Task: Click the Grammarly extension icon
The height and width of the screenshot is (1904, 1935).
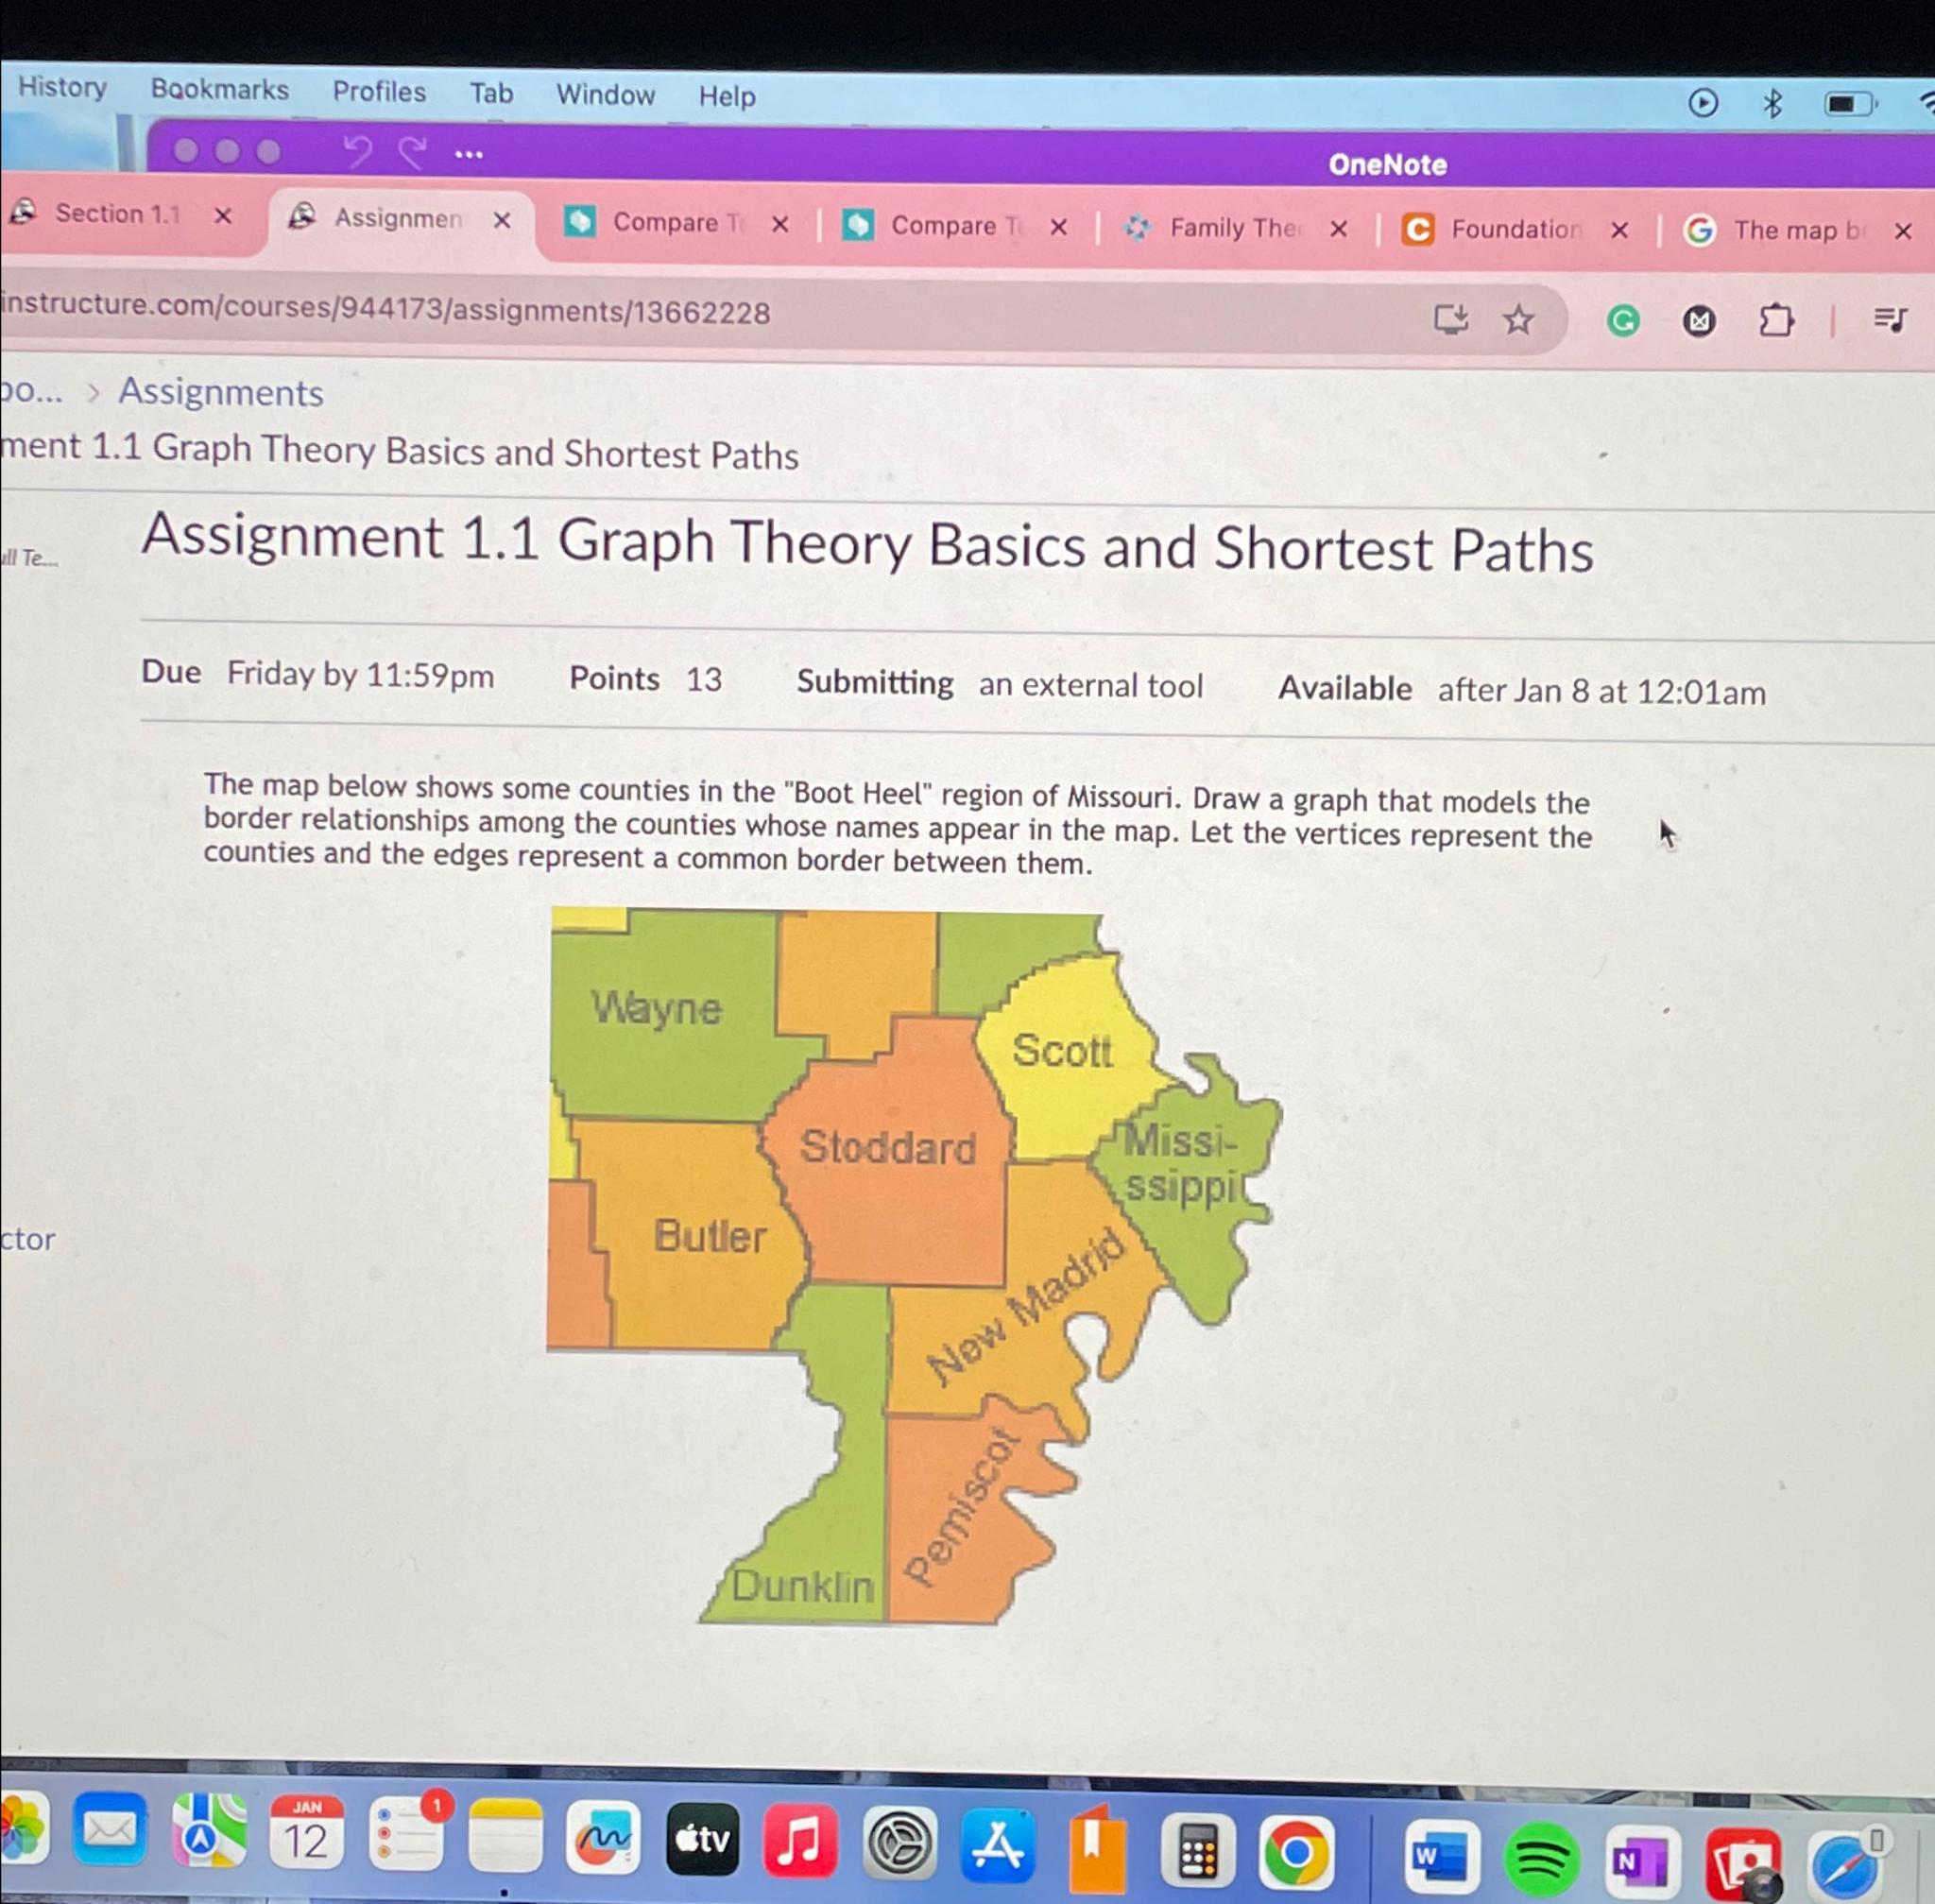Action: 1622,321
